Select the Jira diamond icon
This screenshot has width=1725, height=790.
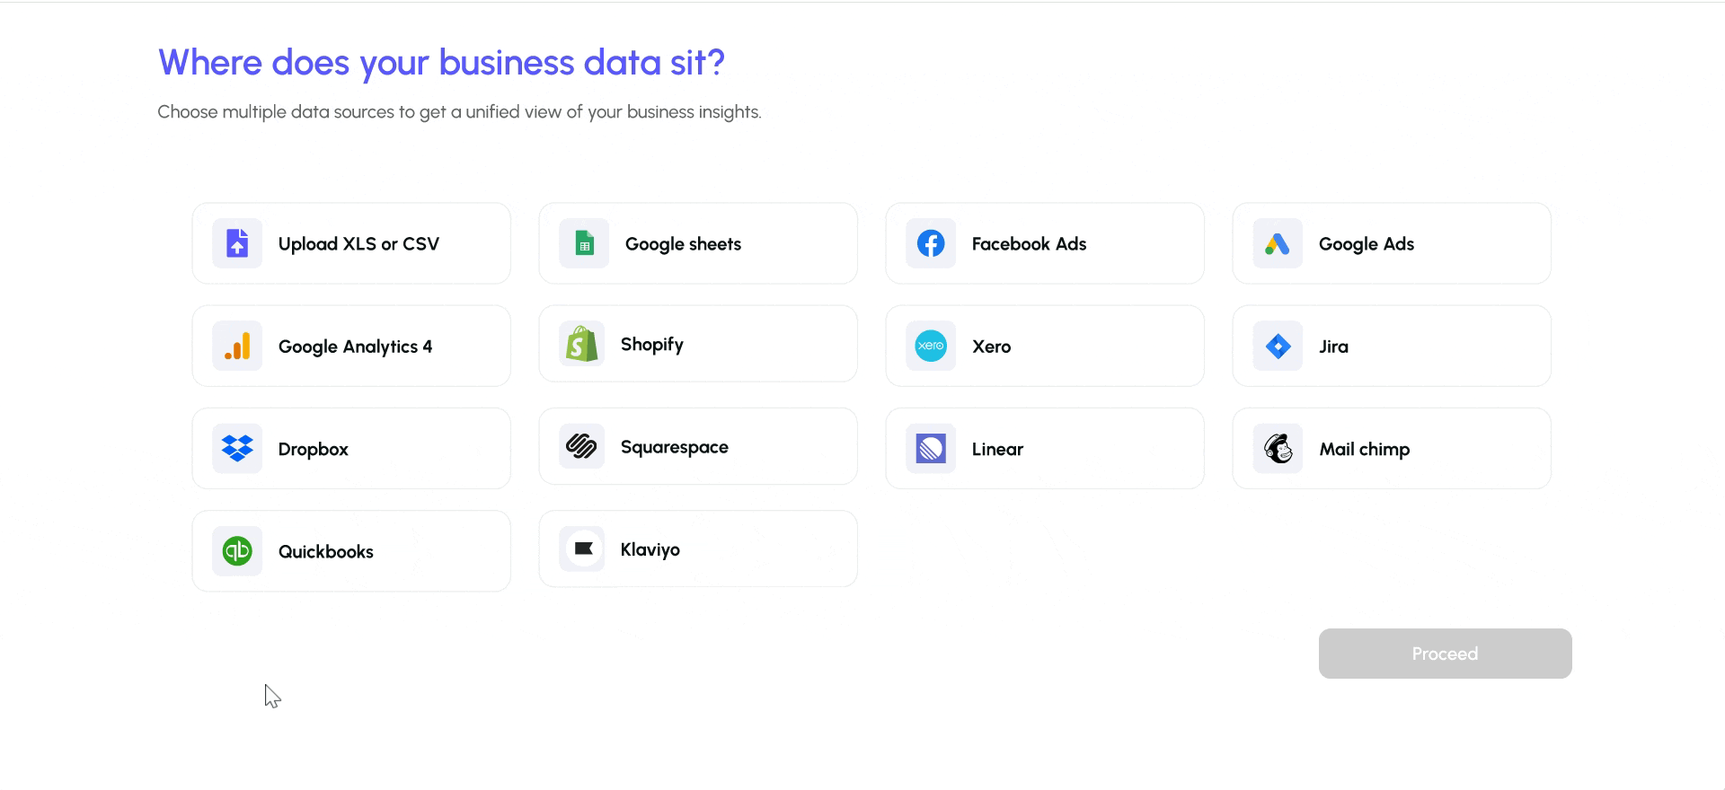pyautogui.click(x=1278, y=346)
